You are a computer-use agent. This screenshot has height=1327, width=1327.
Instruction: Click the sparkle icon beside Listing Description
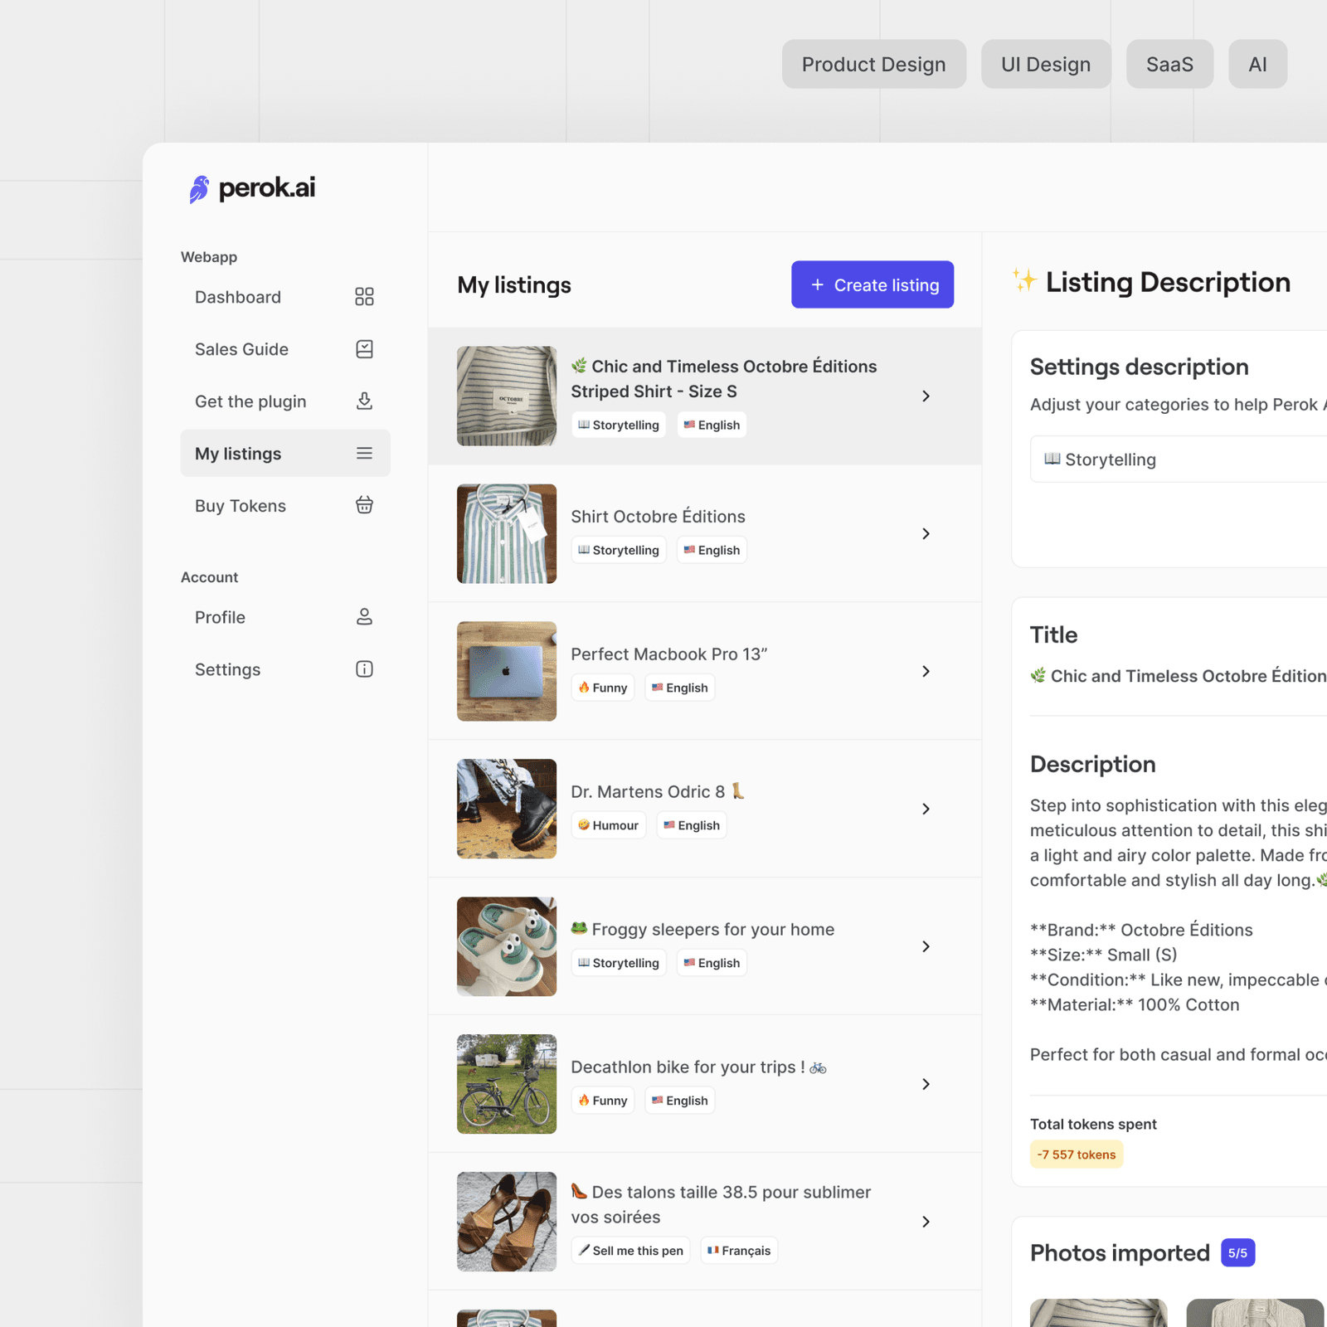1024,280
